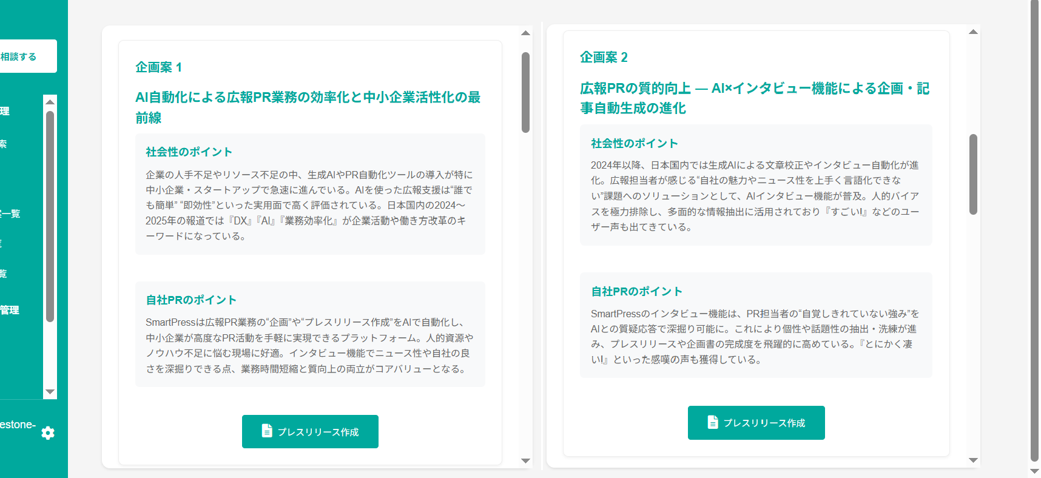Select 管理 item in sidebar menu
Screen dimensions: 1041x478
tap(10, 310)
